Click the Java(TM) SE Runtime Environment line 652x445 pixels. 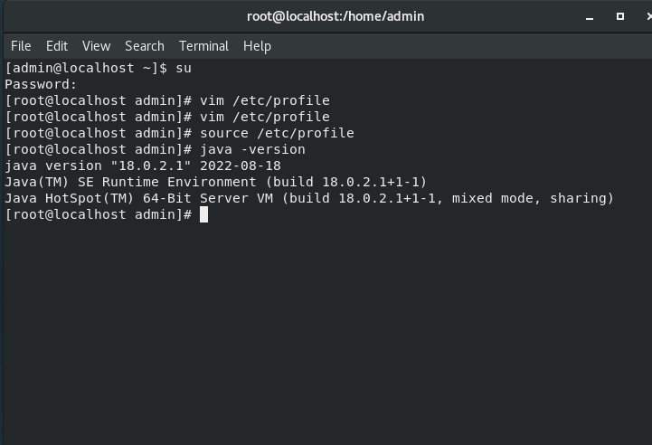coord(215,182)
